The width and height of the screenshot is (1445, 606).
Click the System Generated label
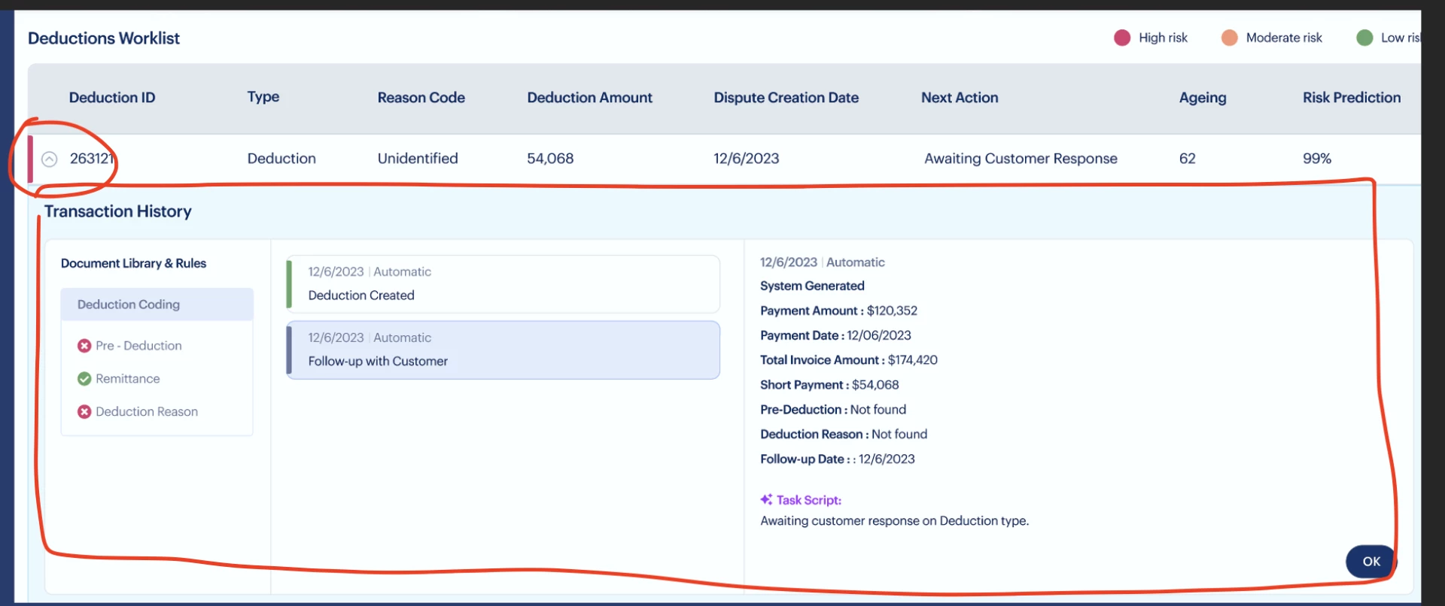[x=812, y=286]
